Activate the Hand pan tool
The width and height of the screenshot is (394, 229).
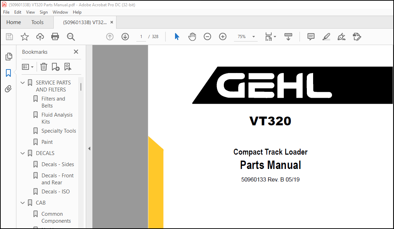point(192,37)
